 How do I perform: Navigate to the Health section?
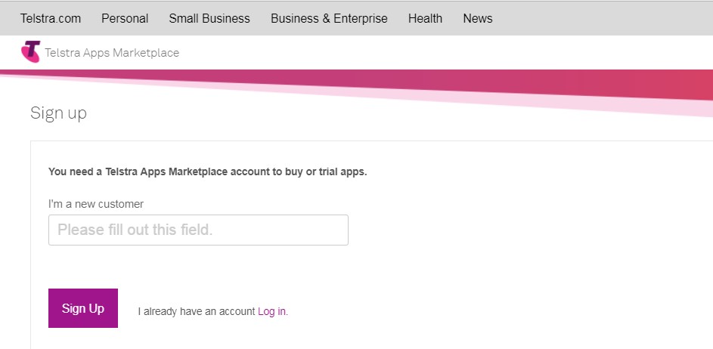(425, 18)
